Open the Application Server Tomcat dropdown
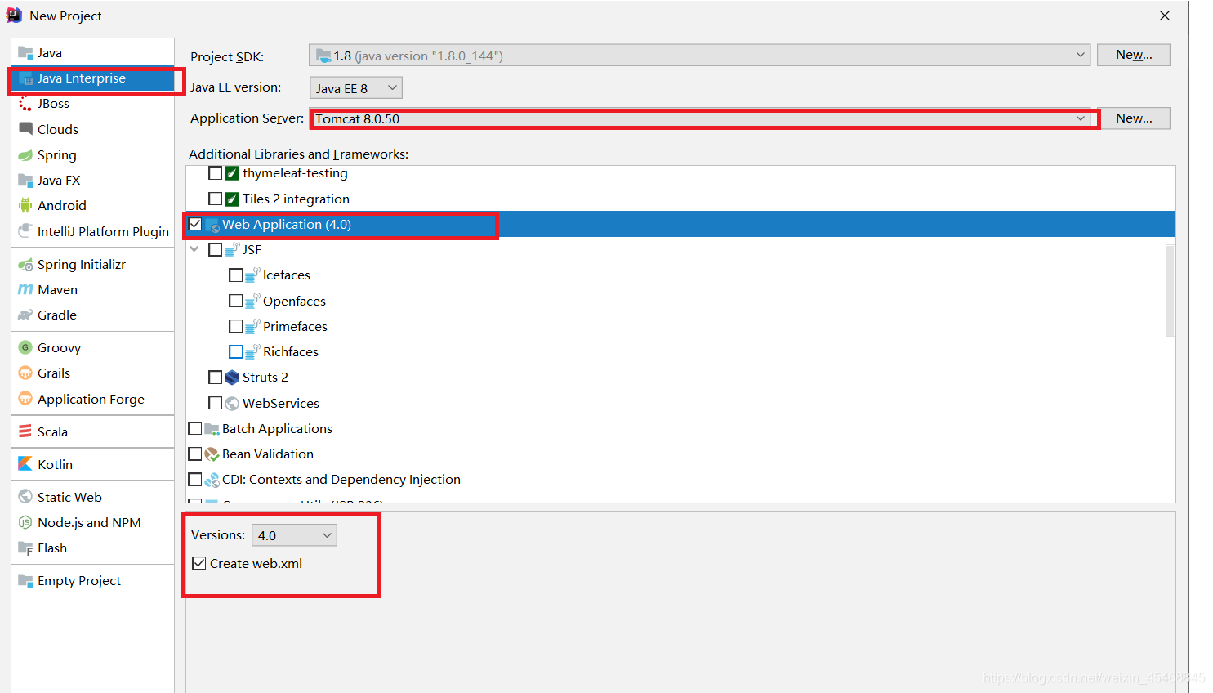This screenshot has height=693, width=1213. 702,118
